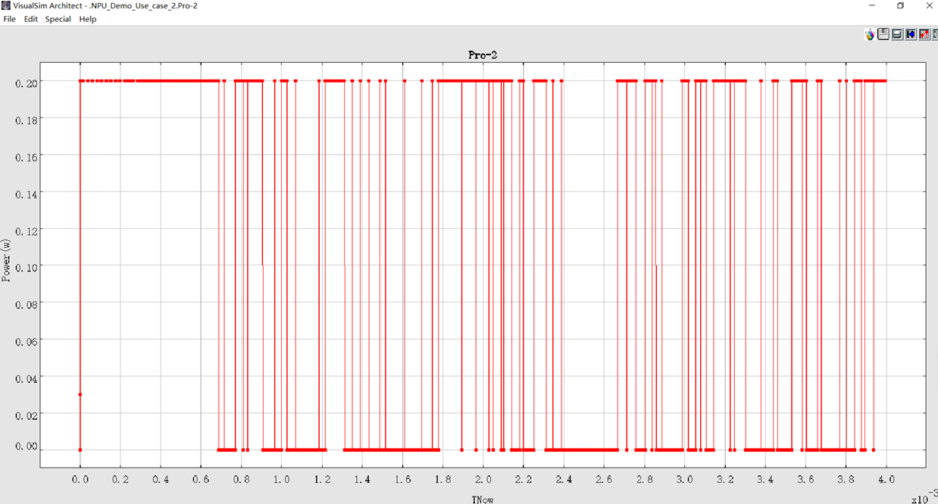938x504 pixels.
Task: Click the plot title Pro-2
Action: (483, 55)
